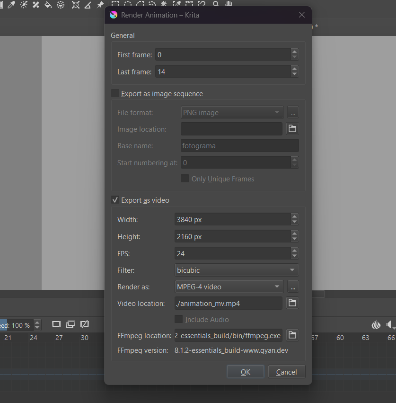Select the Elliptical Selection tool
The image size is (396, 403).
[x=128, y=4]
